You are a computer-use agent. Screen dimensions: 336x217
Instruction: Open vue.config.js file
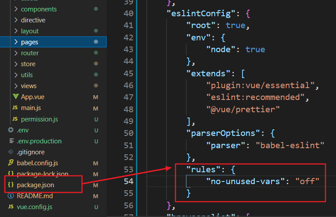pyautogui.click(x=35, y=207)
